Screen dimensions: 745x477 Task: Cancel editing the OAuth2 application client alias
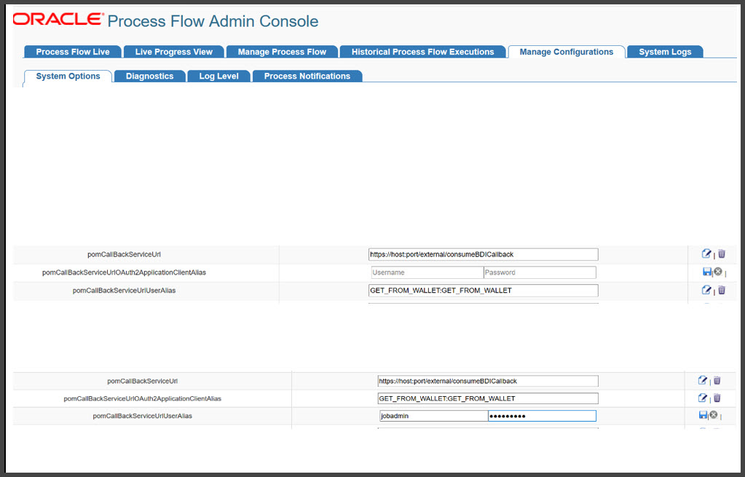pyautogui.click(x=719, y=271)
